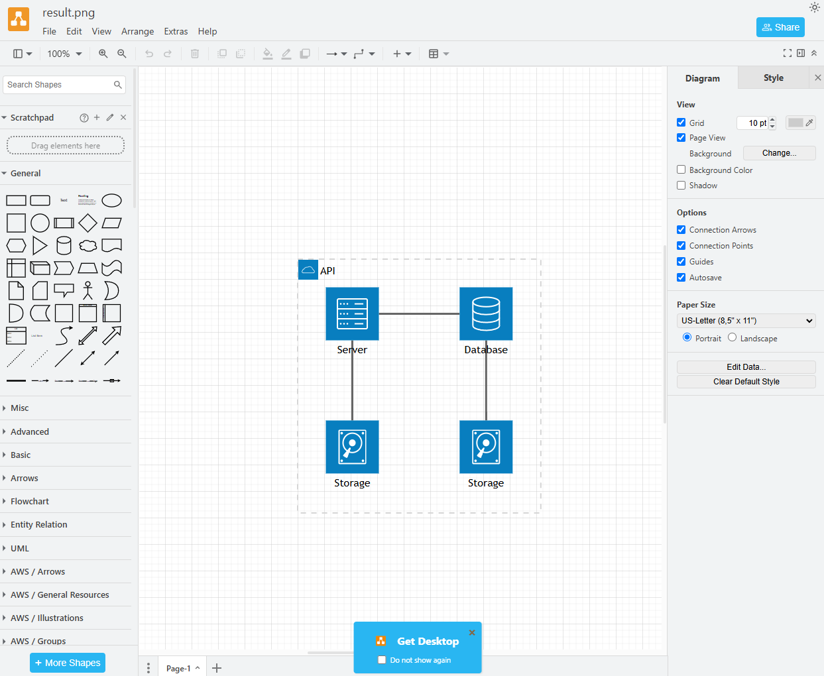Toggle the format panel icon

[x=801, y=53]
